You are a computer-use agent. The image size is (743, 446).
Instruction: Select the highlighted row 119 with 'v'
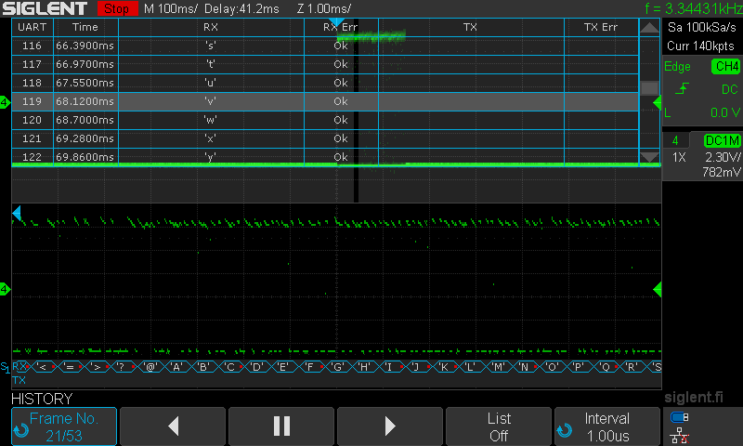(325, 101)
